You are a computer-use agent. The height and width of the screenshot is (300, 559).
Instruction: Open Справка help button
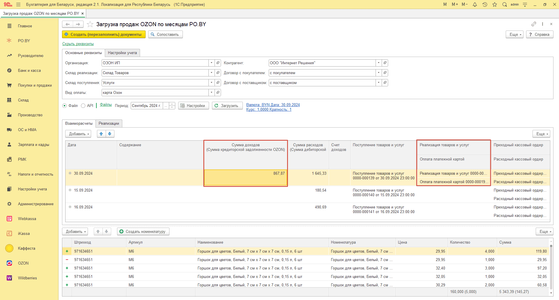click(x=539, y=34)
